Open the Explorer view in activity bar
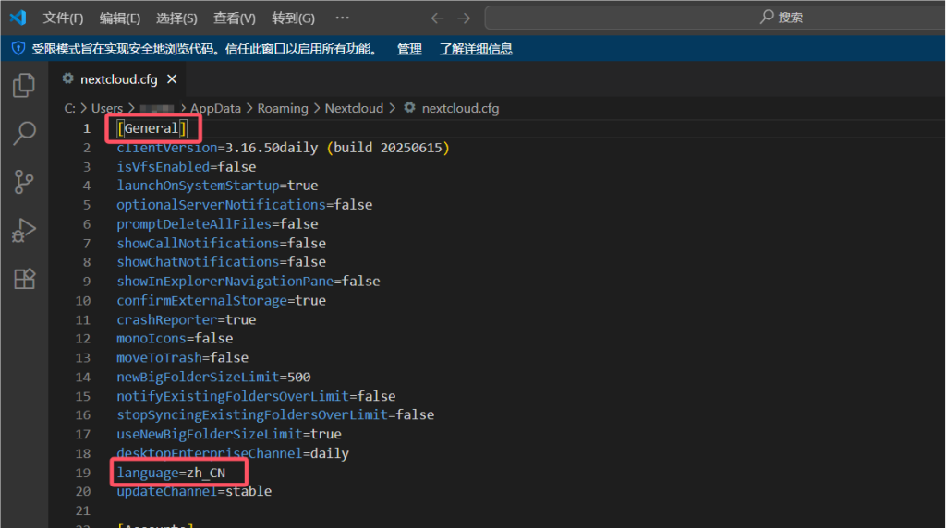The image size is (946, 528). (24, 86)
